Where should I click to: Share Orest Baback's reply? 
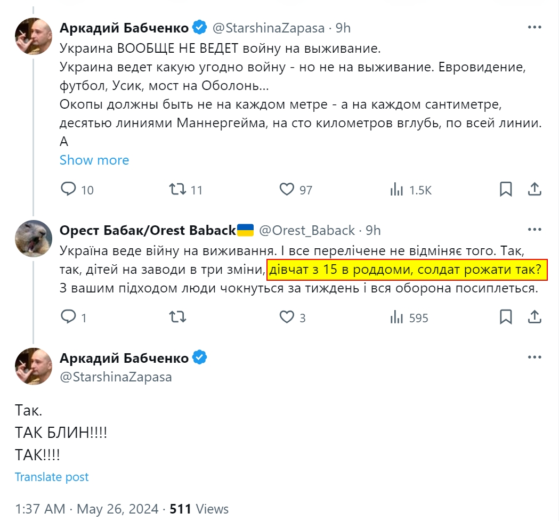point(534,318)
